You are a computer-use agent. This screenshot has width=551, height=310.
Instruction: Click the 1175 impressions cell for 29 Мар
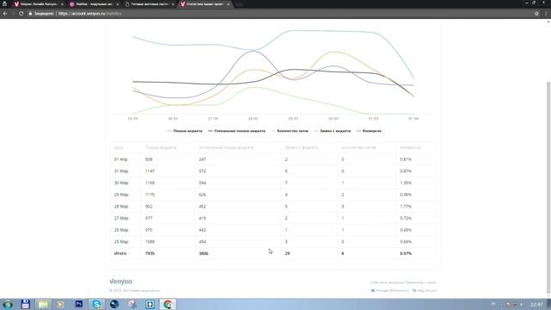click(150, 195)
